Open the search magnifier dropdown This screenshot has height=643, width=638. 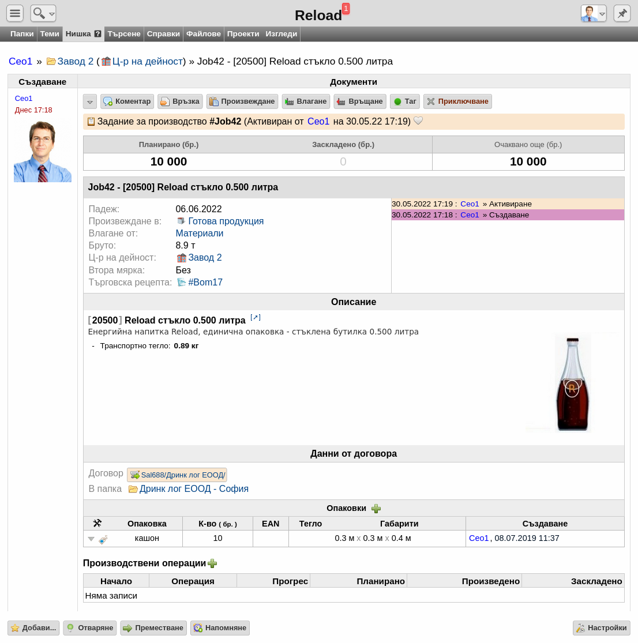43,13
